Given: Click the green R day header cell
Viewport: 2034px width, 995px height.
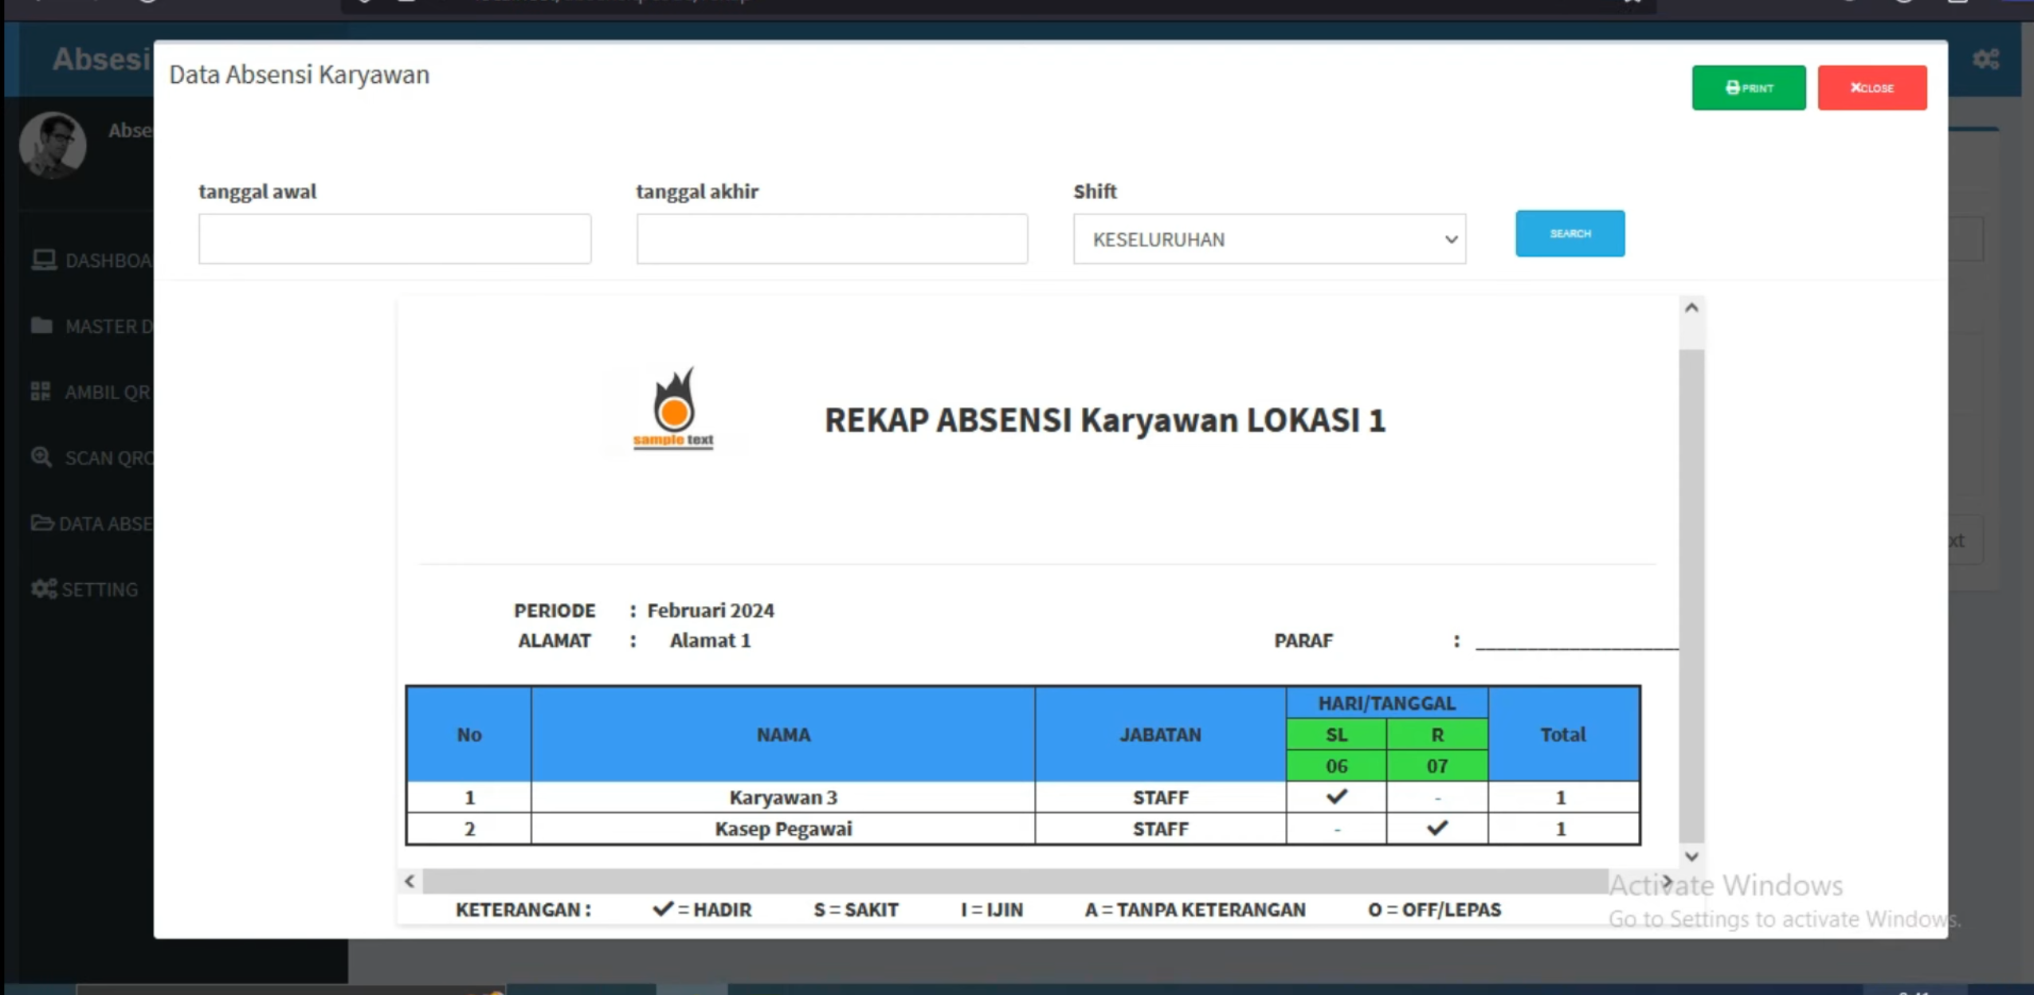Looking at the screenshot, I should pos(1436,734).
